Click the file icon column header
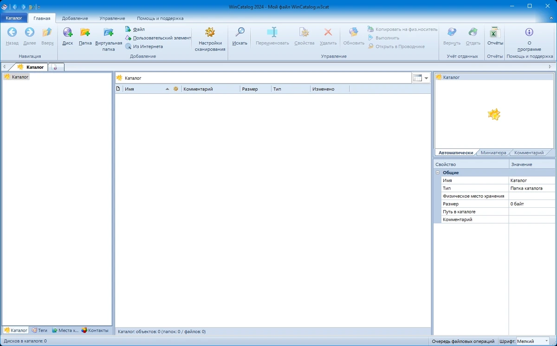This screenshot has width=557, height=346. click(x=118, y=89)
